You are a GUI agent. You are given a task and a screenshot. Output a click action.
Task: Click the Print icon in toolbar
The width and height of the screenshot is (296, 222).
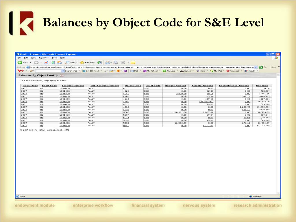(116, 62)
